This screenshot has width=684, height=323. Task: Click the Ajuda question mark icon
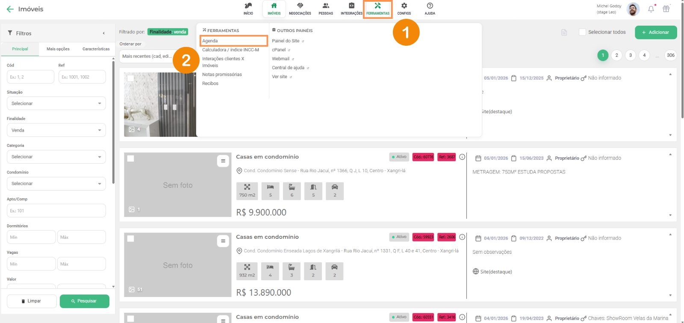(430, 6)
